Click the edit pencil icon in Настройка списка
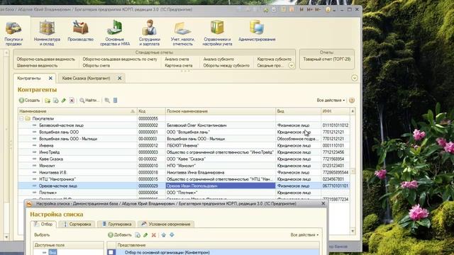 145,235
